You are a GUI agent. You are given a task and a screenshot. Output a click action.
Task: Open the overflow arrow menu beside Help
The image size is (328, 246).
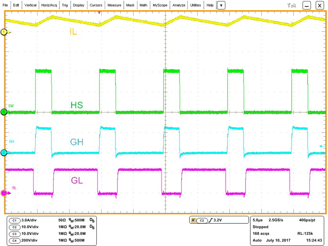(x=221, y=5)
